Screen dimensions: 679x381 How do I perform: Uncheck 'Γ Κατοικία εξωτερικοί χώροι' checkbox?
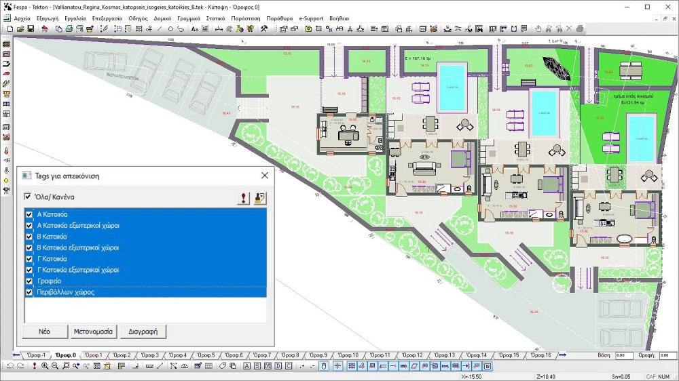29,270
